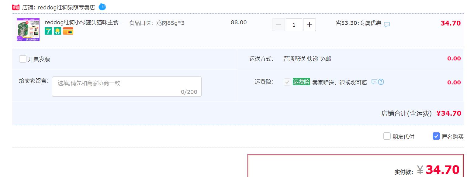Click the unit price 88.00

click(239, 22)
